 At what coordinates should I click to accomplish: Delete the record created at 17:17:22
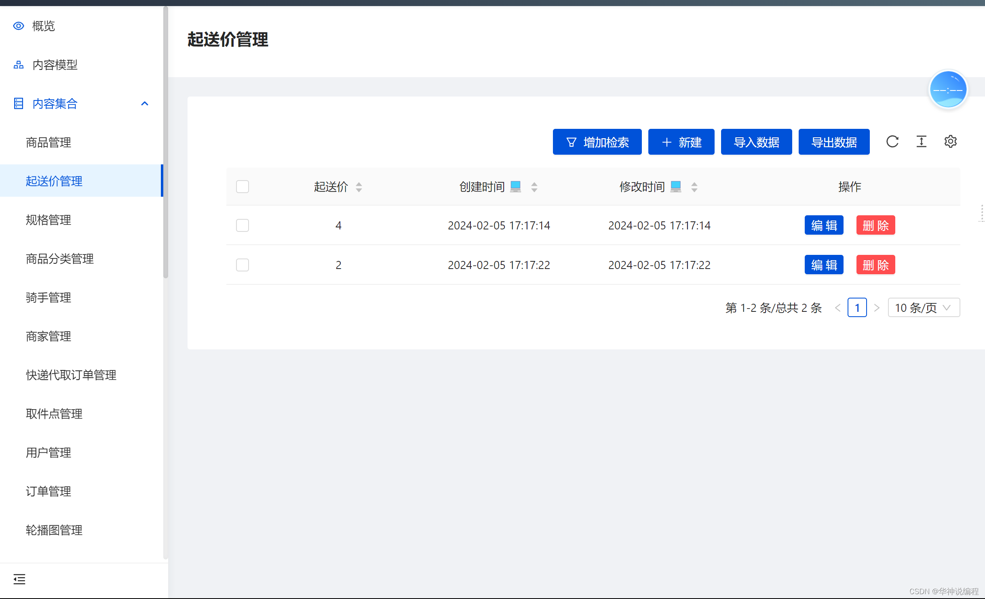(875, 265)
